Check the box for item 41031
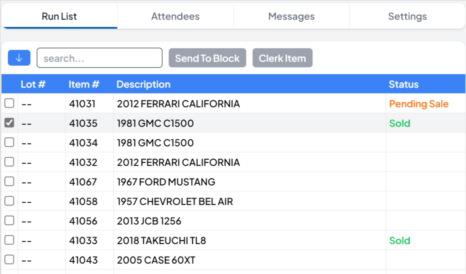This screenshot has height=274, width=466. [x=9, y=103]
